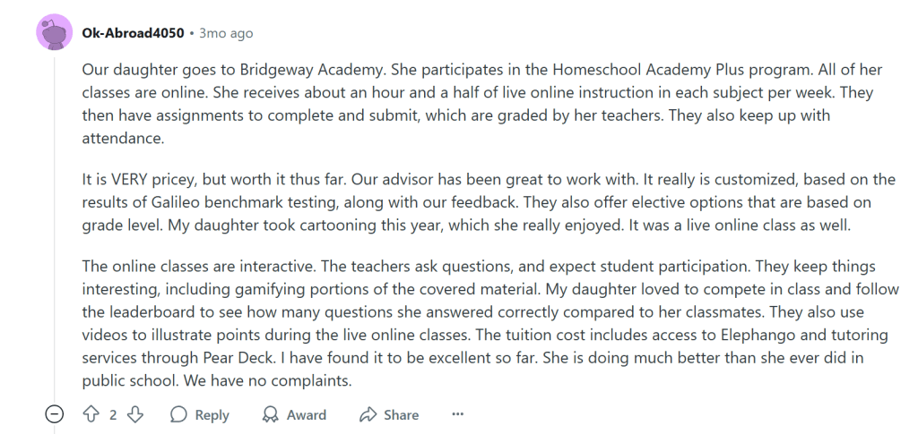Upvote the comment
Image resolution: width=918 pixels, height=434 pixels.
pyautogui.click(x=91, y=414)
